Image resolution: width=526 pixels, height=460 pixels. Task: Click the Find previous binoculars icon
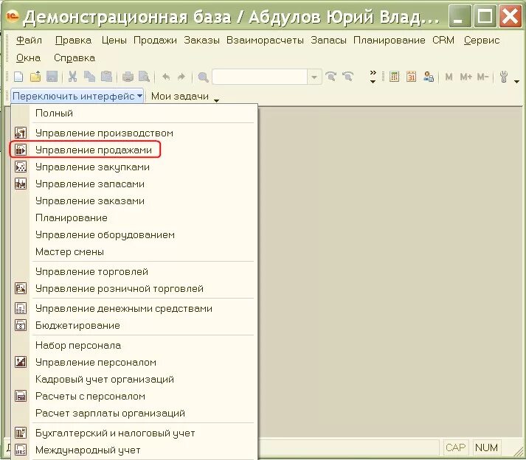pyautogui.click(x=347, y=77)
